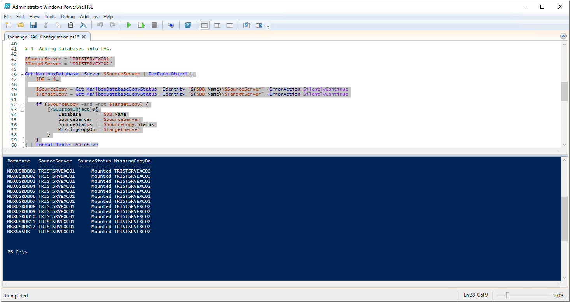Collapse the script pane with the round arrow
The width and height of the screenshot is (570, 302).
point(563,36)
